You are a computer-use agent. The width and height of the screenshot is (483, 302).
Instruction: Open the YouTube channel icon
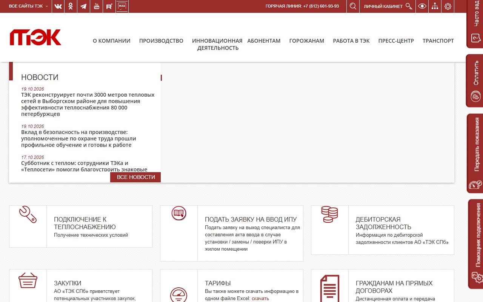[x=96, y=6]
